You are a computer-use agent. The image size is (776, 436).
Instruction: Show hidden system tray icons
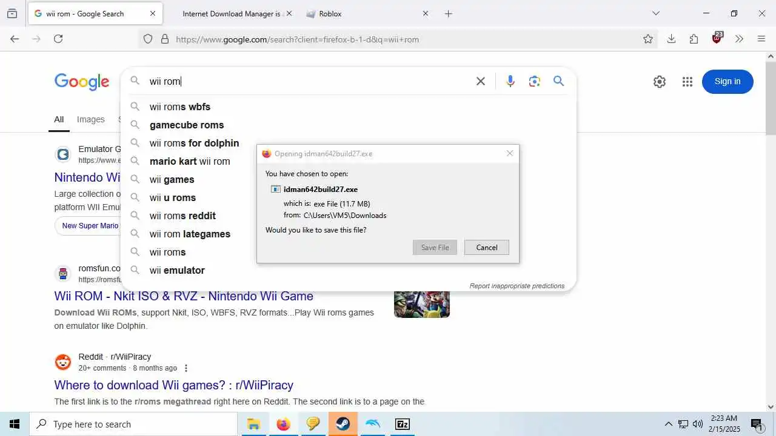(668, 424)
